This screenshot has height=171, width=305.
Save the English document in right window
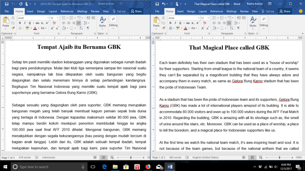(x=157, y=4)
